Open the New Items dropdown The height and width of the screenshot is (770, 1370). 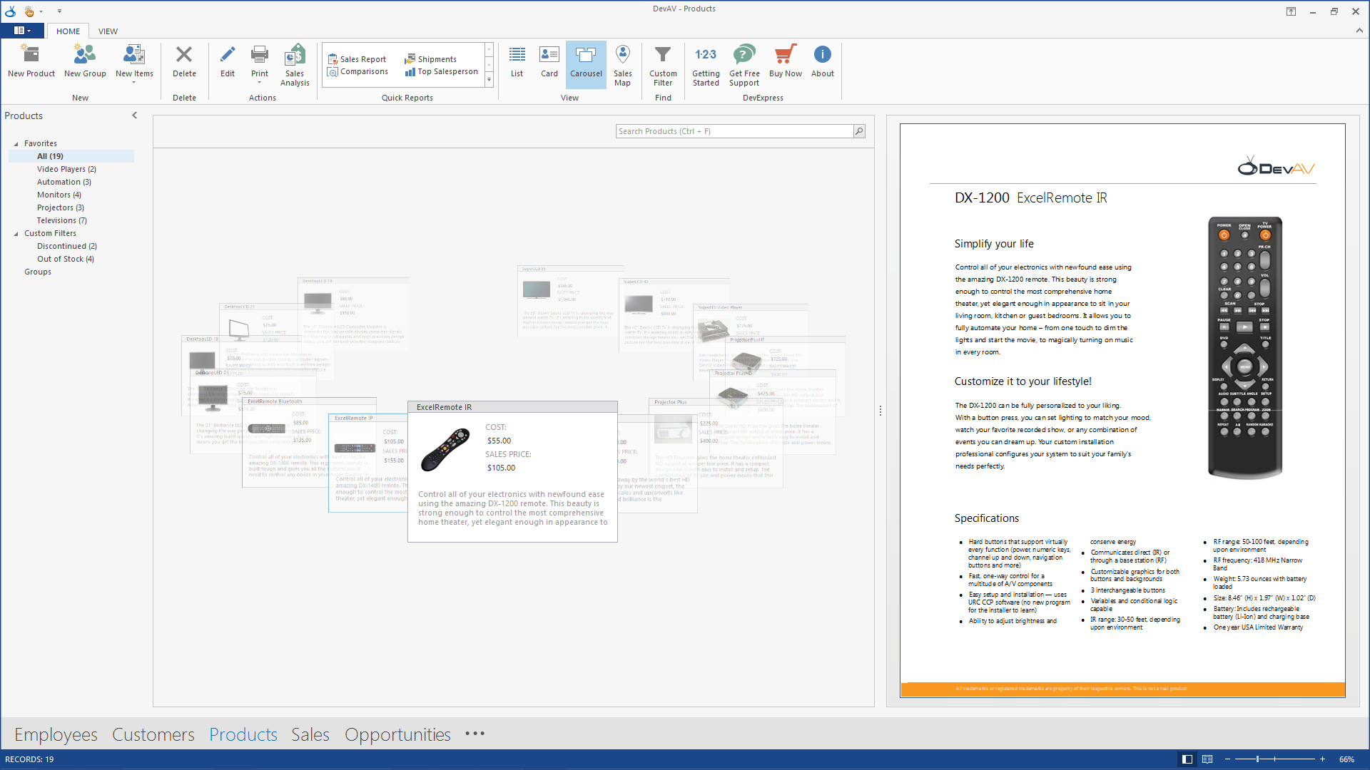[134, 83]
